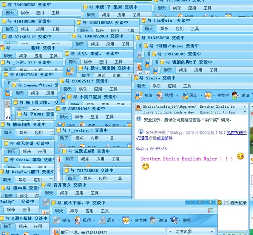Open video dropdown arrow in 放不下你。辛 window
This screenshot has width=253, height=235.
point(94,220)
